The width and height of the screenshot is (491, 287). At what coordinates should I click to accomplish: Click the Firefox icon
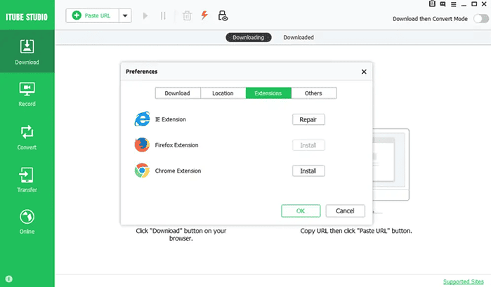click(x=142, y=145)
